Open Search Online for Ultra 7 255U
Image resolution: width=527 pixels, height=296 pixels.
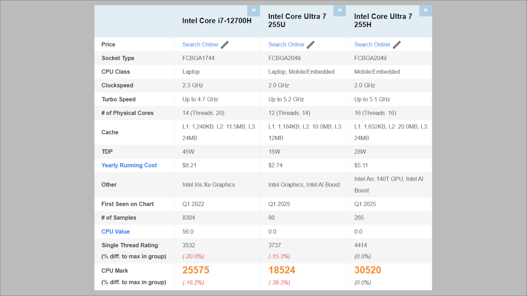pos(286,45)
